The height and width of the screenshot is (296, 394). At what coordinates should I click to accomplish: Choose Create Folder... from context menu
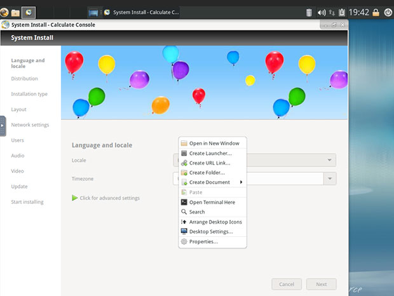click(212, 173)
